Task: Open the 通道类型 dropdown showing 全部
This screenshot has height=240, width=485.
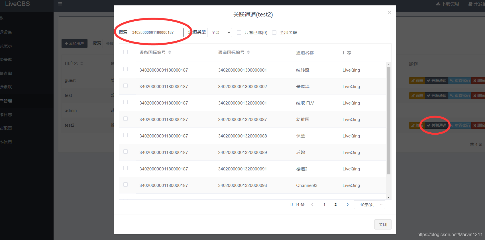Action: click(219, 32)
